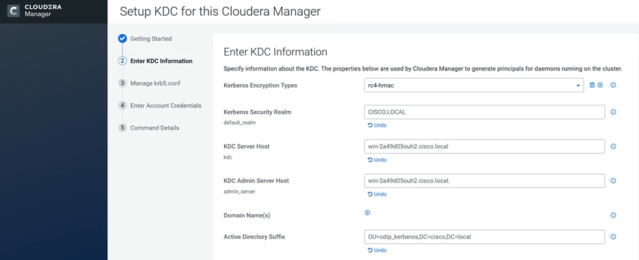
Task: Click the Setup KDC page title
Action: pyautogui.click(x=220, y=12)
